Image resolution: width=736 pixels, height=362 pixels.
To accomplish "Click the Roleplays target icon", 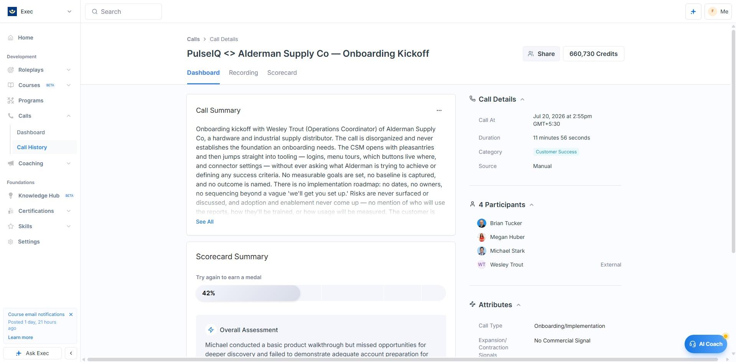I will coord(11,70).
